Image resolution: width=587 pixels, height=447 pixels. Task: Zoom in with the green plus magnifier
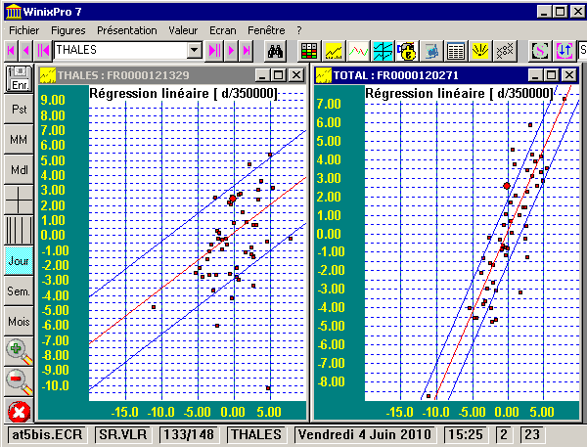point(20,351)
